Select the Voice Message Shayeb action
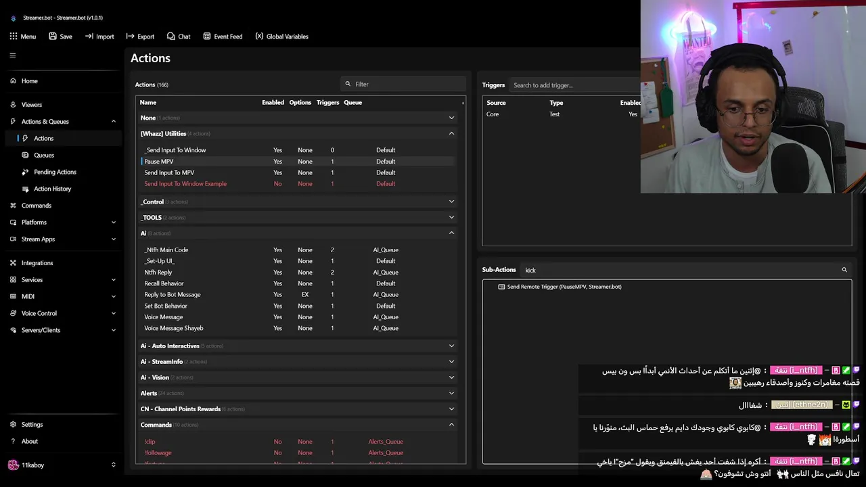Image resolution: width=866 pixels, height=487 pixels. [298, 329]
